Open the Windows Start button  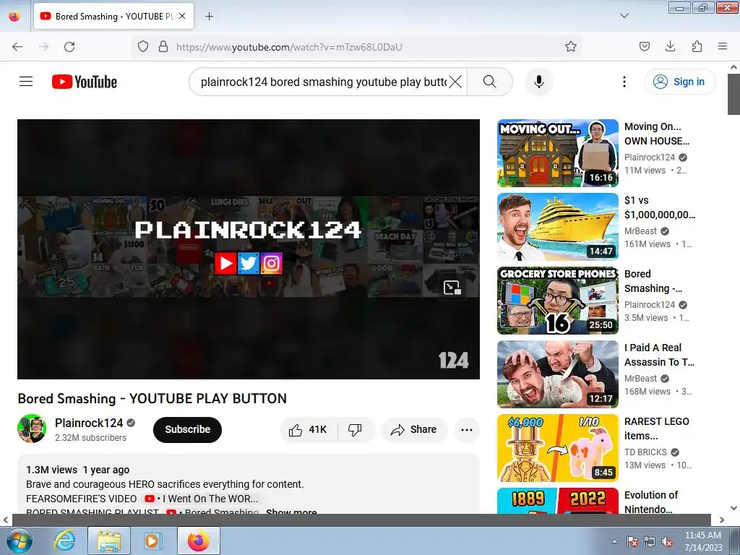click(19, 541)
